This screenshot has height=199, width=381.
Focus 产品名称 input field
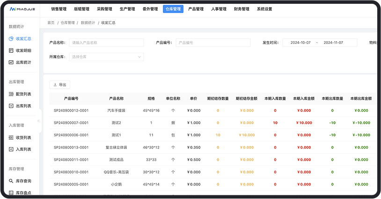(x=106, y=43)
